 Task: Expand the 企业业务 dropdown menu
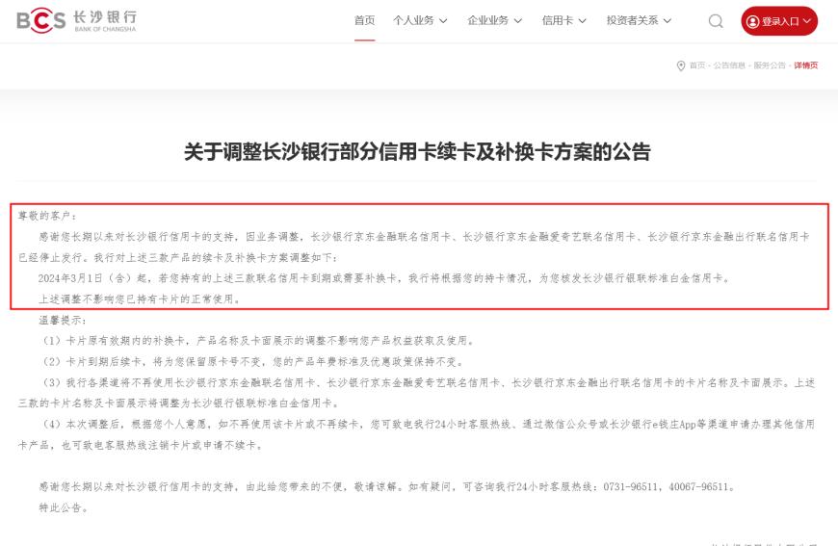[494, 20]
